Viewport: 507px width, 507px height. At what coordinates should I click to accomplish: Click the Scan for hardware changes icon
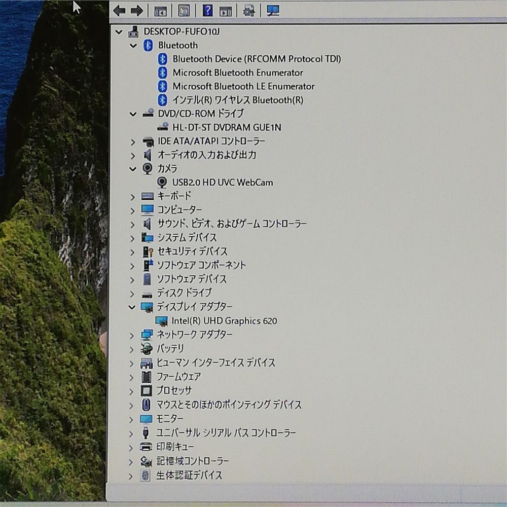272,10
